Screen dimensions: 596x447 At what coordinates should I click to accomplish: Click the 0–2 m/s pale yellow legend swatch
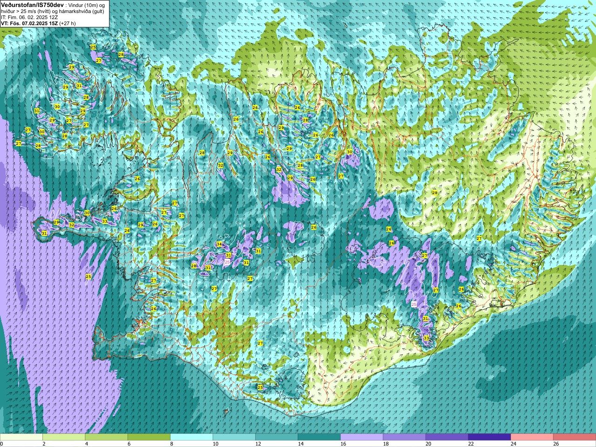[x=21, y=437]
